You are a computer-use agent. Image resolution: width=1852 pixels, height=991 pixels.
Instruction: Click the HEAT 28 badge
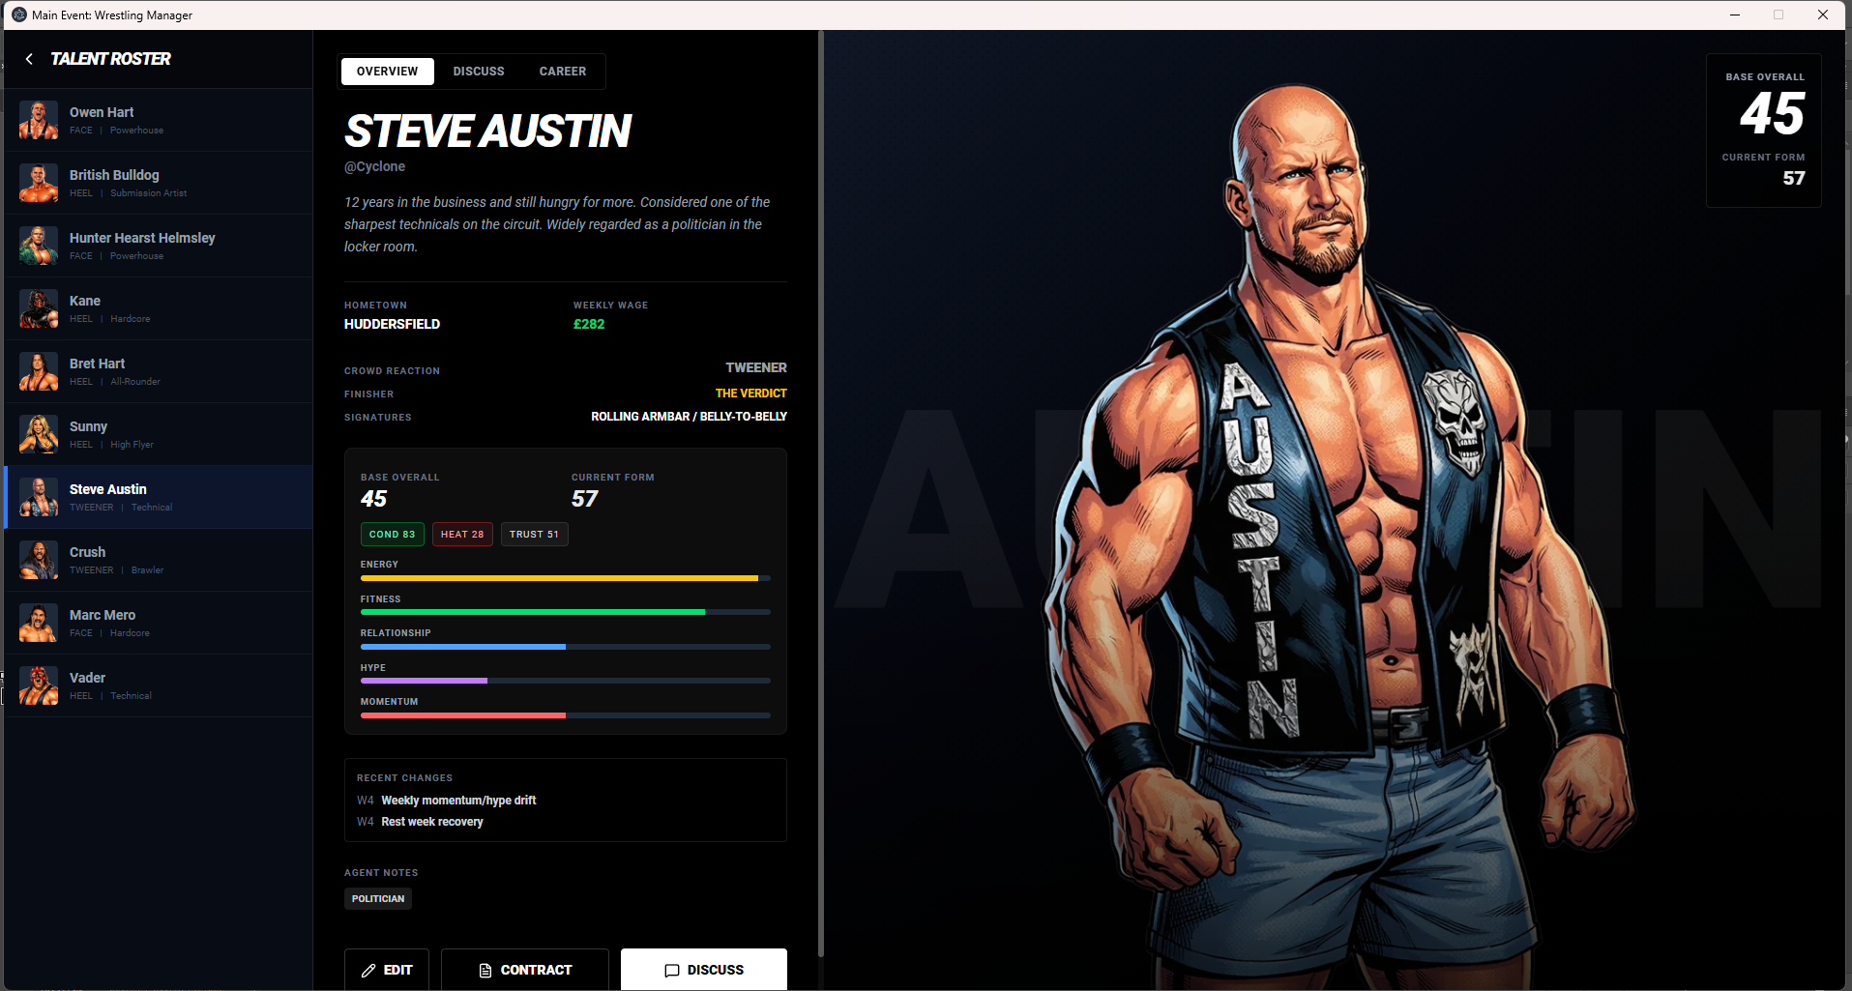tap(462, 534)
